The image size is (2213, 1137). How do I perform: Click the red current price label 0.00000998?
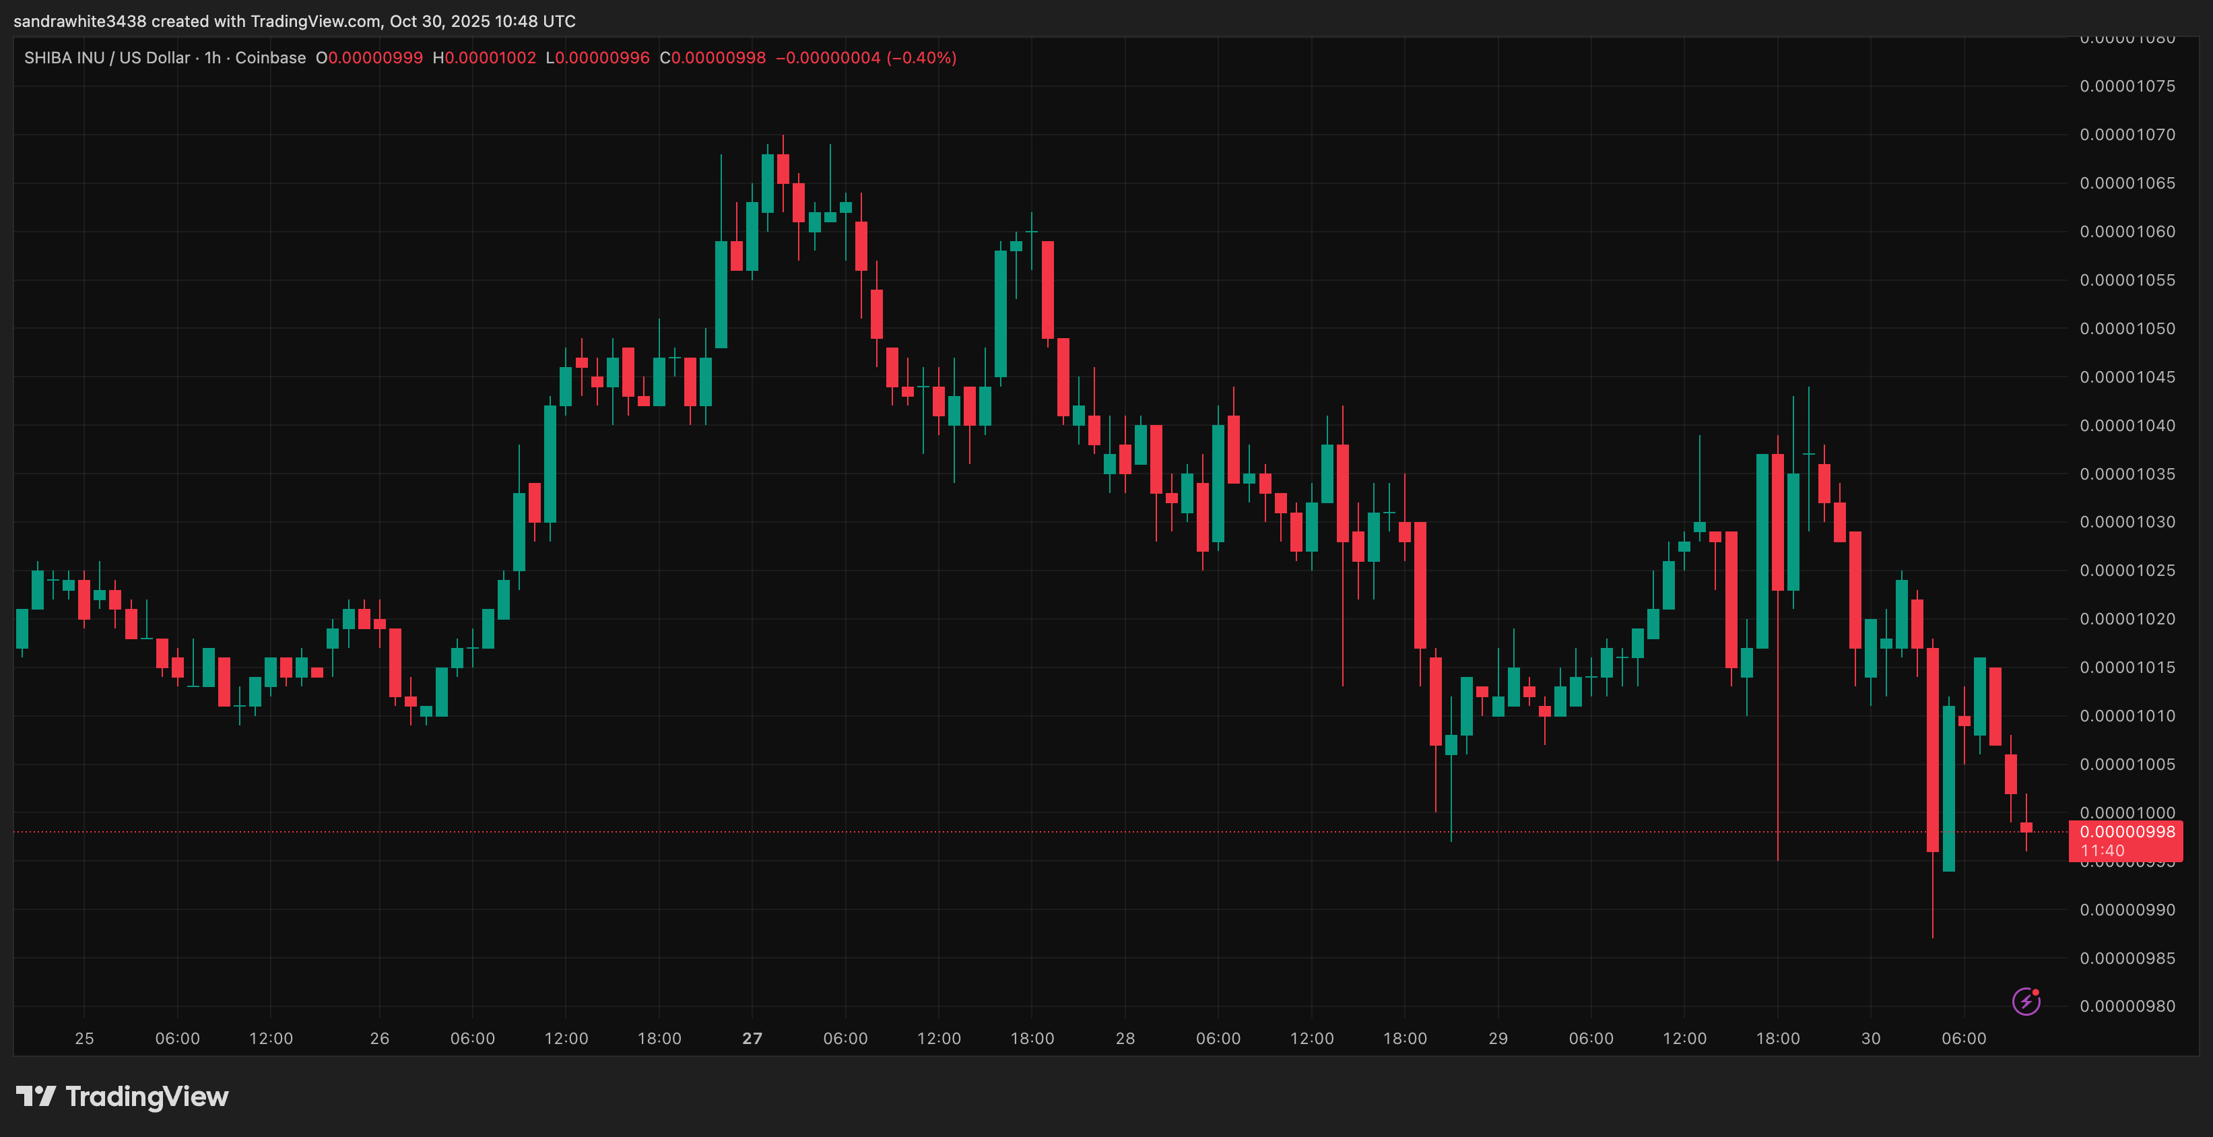point(2127,832)
